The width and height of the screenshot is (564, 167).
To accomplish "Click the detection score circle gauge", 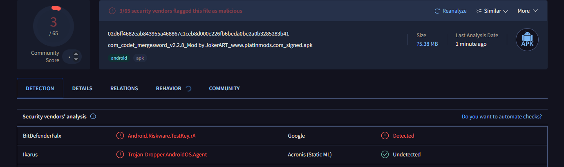I will [x=54, y=27].
